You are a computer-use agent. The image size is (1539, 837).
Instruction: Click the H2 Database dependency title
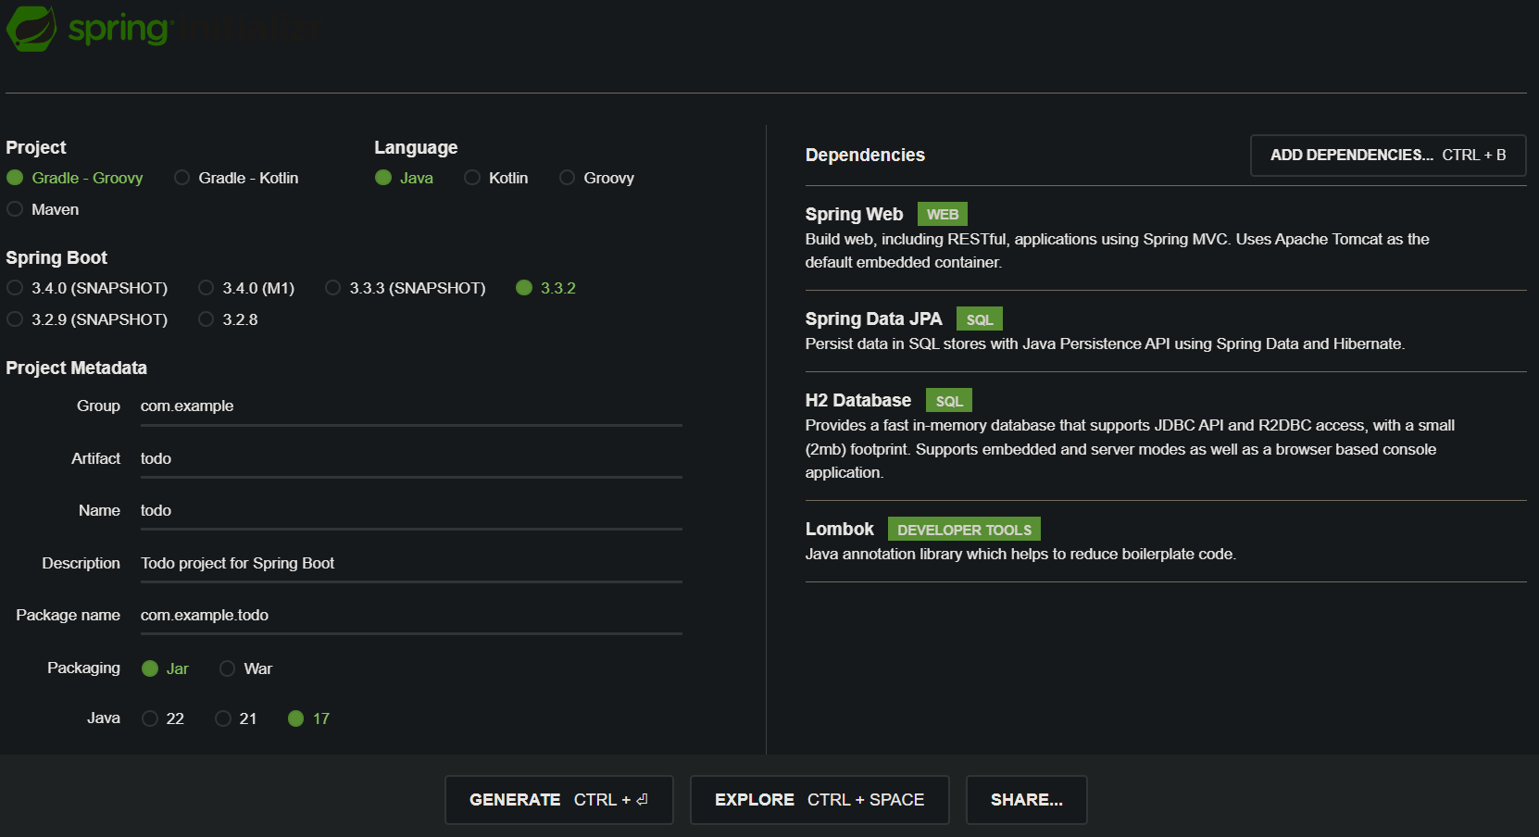[858, 400]
